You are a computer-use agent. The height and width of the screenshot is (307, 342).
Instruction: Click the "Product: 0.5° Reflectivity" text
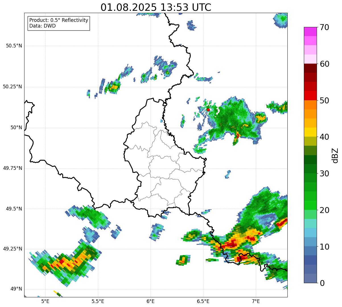coord(59,20)
